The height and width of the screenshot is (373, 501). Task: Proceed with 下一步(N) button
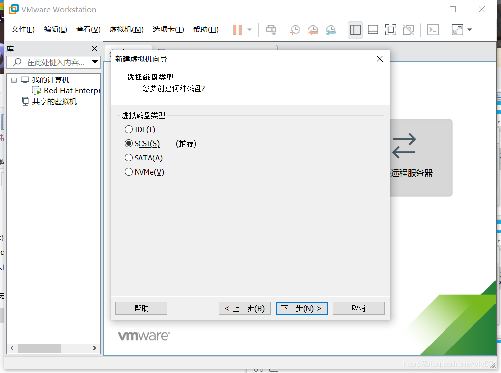[301, 308]
